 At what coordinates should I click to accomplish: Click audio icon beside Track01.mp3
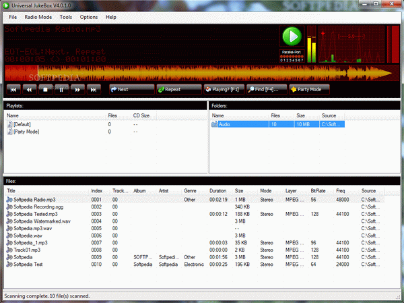9,250
